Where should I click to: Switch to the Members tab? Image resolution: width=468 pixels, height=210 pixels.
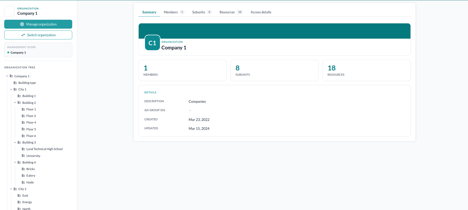[174, 12]
